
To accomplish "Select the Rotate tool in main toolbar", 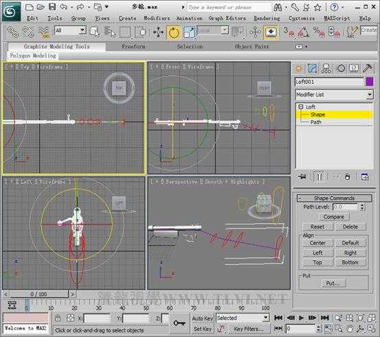I will [174, 32].
